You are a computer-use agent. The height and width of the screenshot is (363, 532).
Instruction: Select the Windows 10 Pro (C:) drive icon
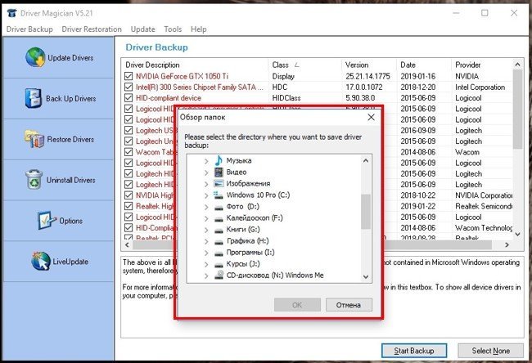219,195
